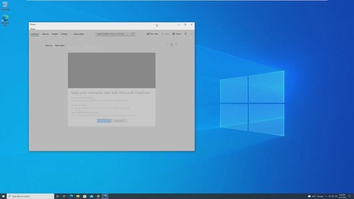Open Microsoft Store from the taskbar

[x=85, y=196]
